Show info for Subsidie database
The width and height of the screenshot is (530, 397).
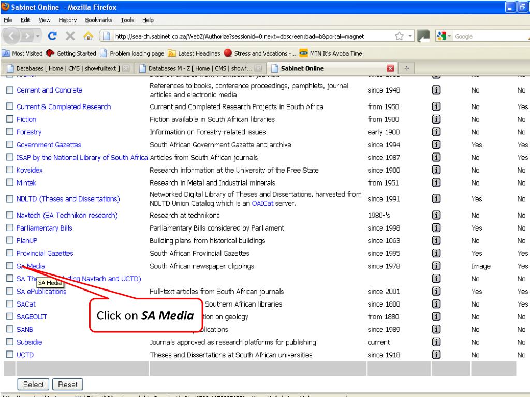[x=436, y=342]
